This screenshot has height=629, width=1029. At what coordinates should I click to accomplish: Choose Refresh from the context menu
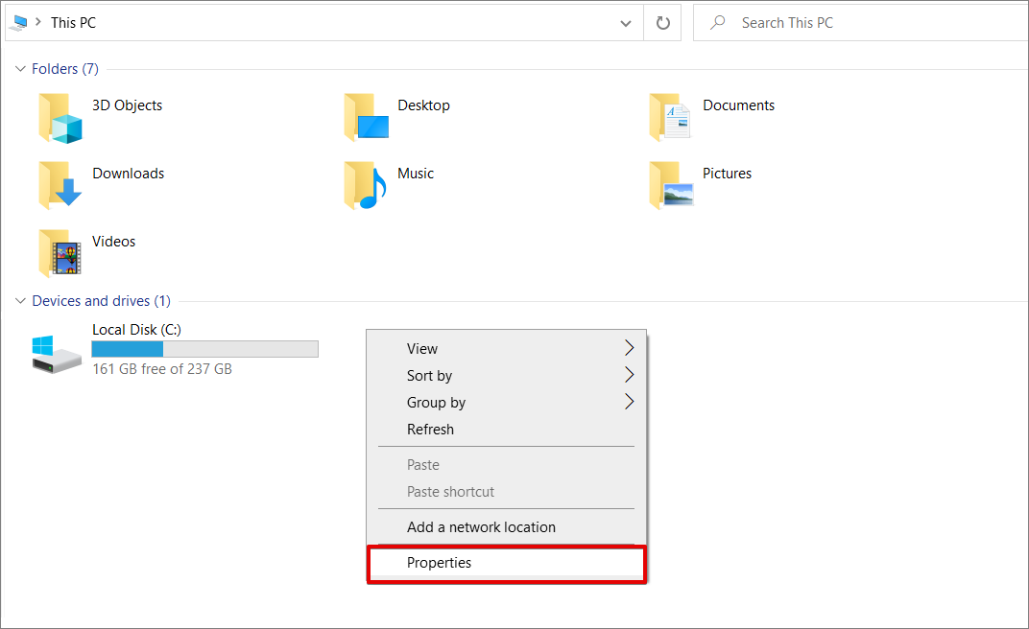[431, 430]
